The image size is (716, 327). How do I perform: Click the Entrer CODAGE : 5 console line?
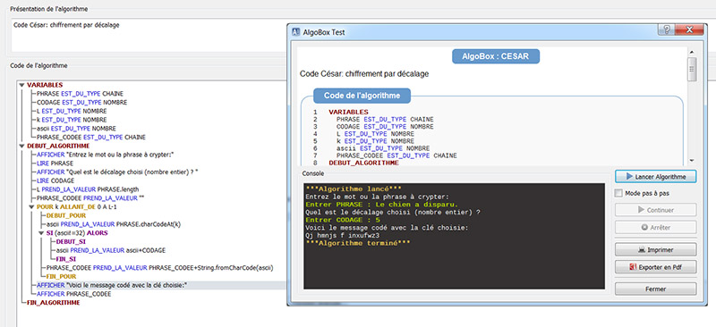343,220
